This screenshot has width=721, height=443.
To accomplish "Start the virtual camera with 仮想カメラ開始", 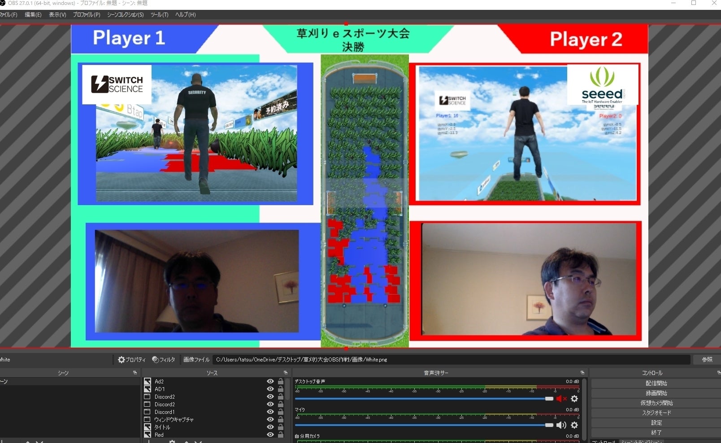I will (656, 403).
